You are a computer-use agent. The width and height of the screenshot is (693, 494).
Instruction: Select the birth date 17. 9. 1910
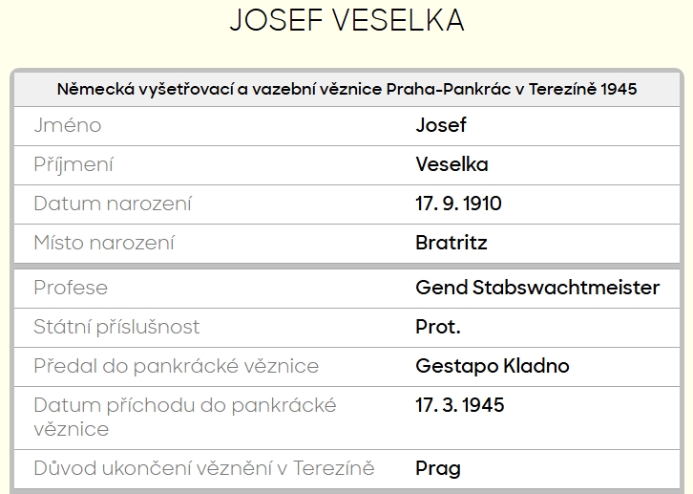458,204
